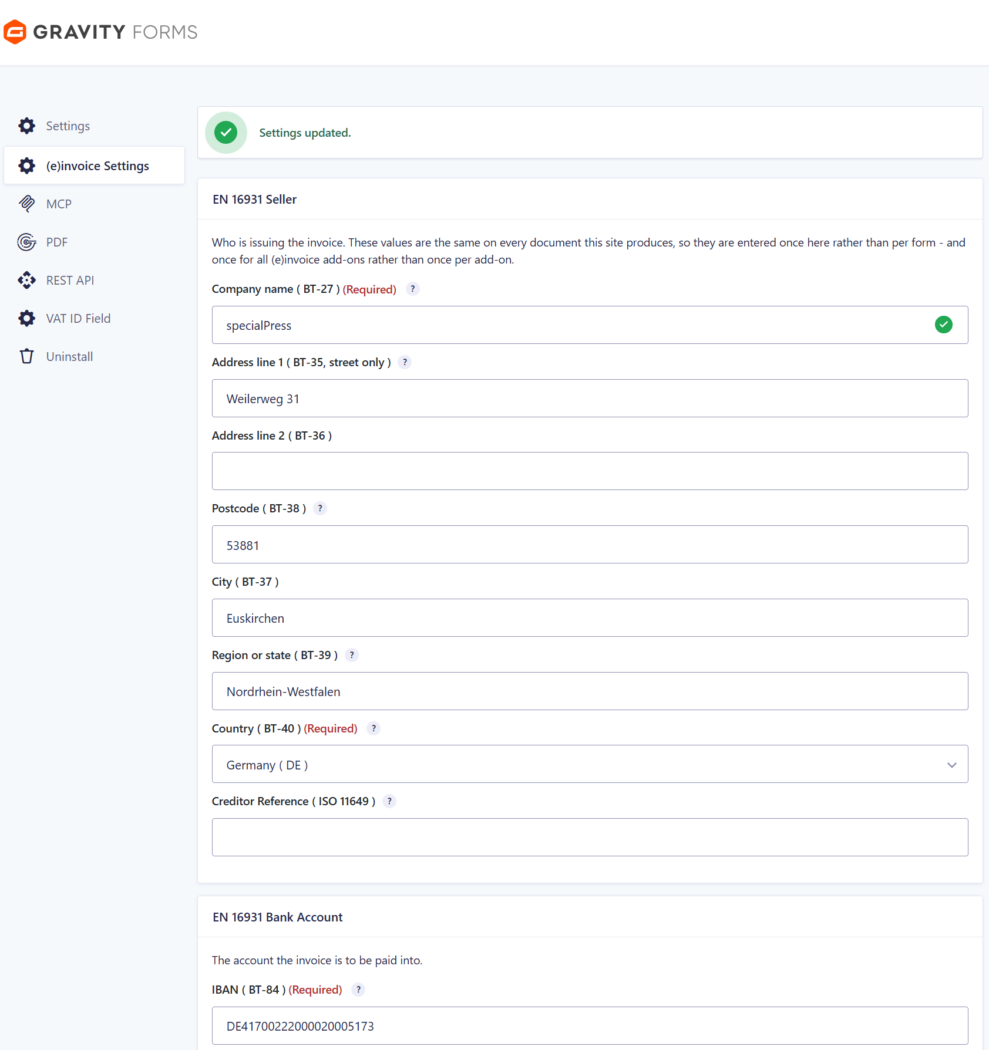Focus the Creditor Reference input
This screenshot has width=989, height=1050.
pyautogui.click(x=590, y=838)
